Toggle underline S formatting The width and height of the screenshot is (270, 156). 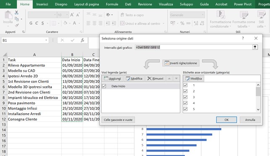pos(42,23)
